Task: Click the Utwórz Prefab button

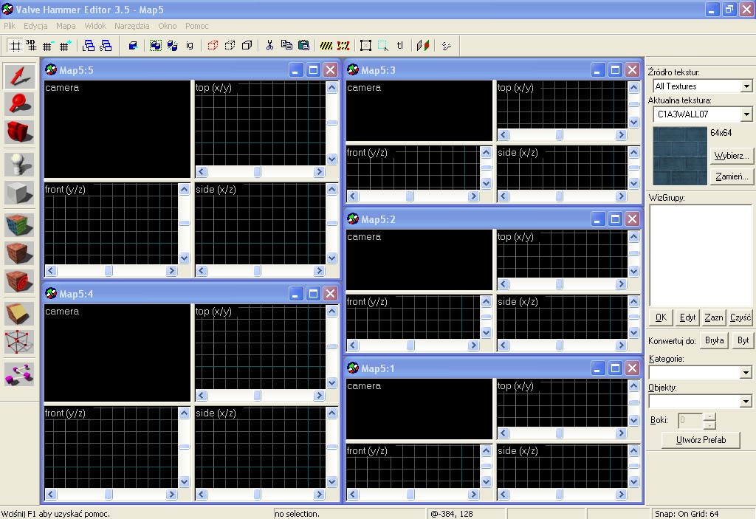Action: [x=701, y=440]
